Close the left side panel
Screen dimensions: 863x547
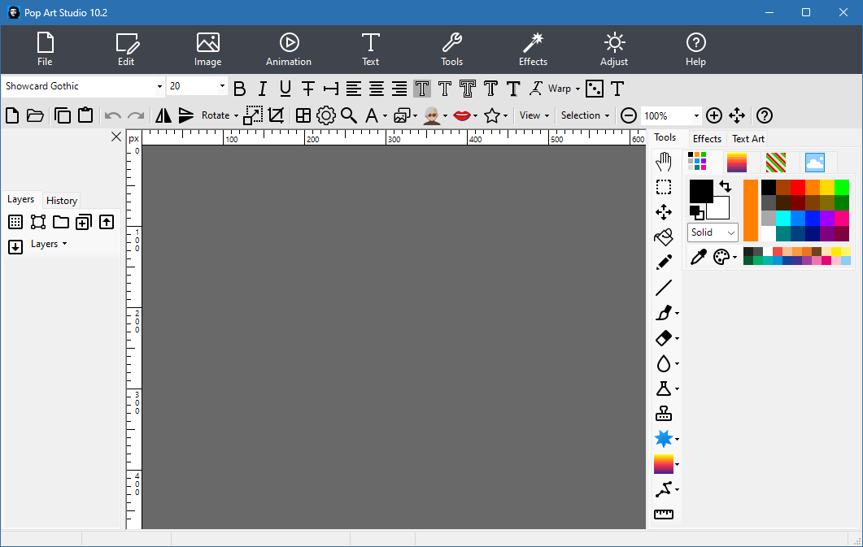[x=116, y=137]
